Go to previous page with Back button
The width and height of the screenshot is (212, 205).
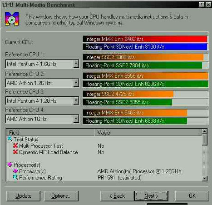click(x=117, y=196)
